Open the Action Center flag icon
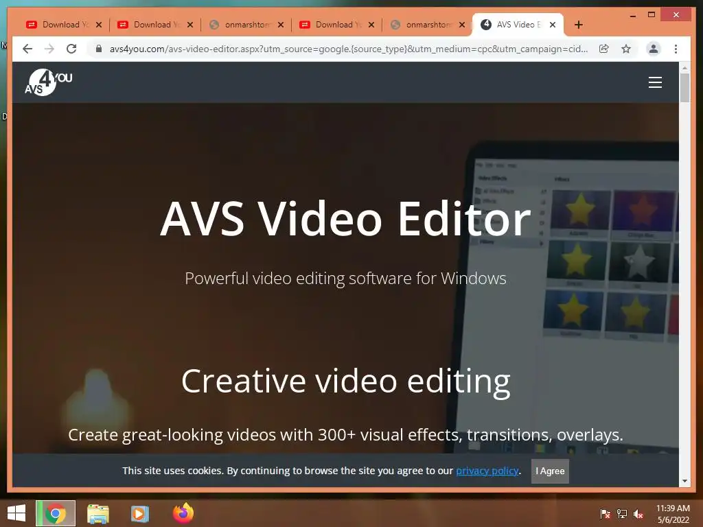The height and width of the screenshot is (527, 703). [605, 513]
